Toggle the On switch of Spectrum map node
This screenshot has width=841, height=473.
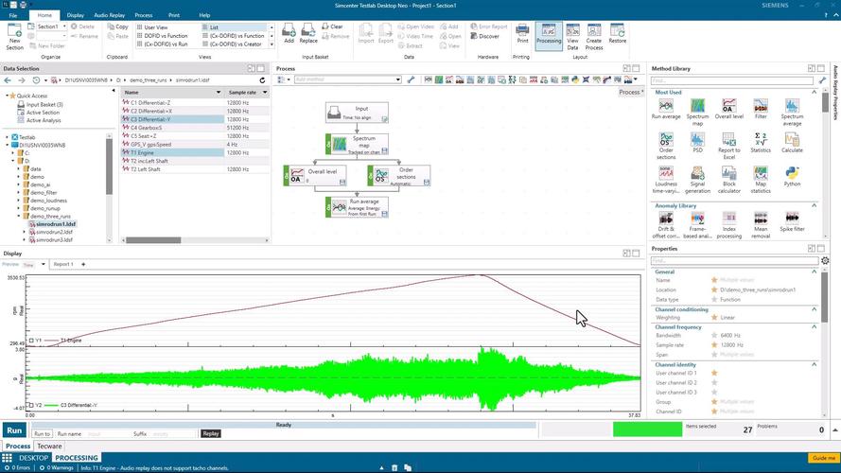click(x=329, y=144)
